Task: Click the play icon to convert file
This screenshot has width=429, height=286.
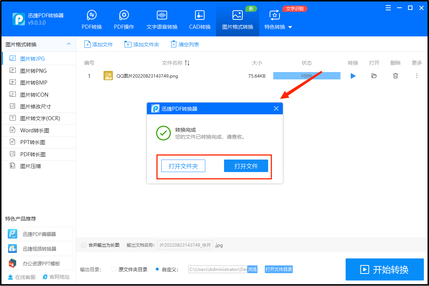Action: pyautogui.click(x=353, y=76)
